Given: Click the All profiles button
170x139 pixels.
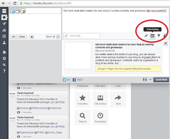Looking at the screenshot, I should (14, 37).
